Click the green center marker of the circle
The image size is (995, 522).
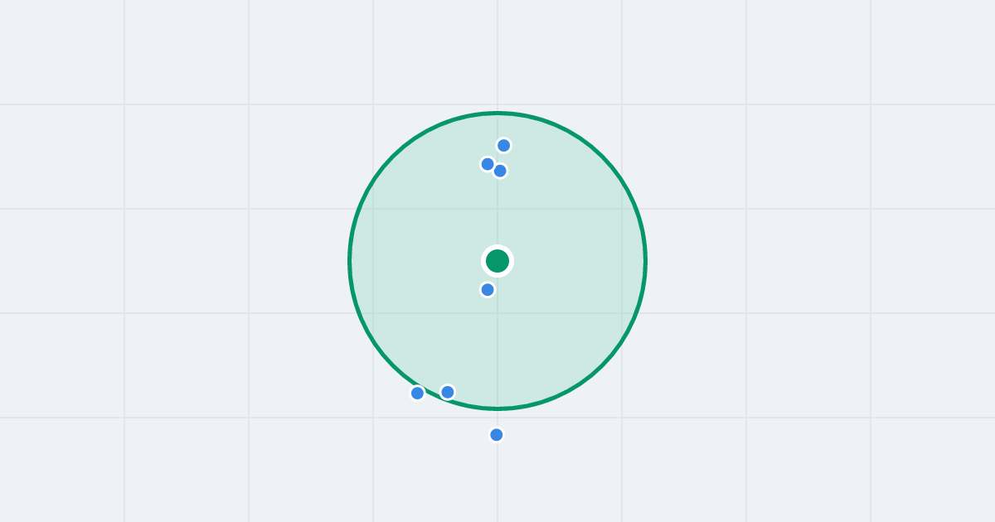point(498,261)
